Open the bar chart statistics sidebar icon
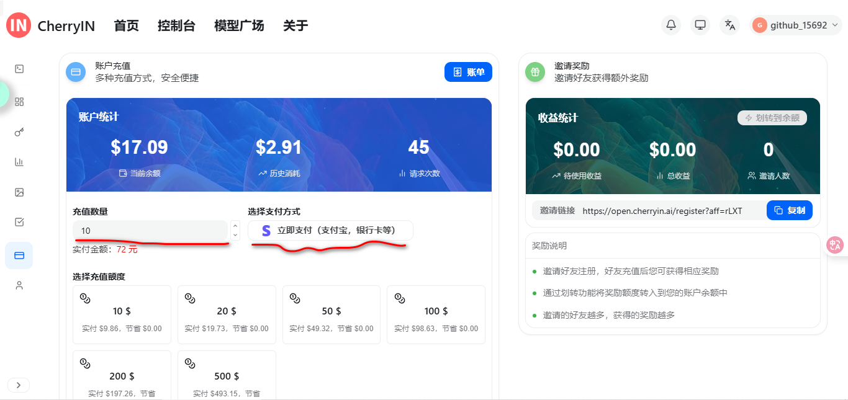The image size is (848, 400). click(x=19, y=162)
